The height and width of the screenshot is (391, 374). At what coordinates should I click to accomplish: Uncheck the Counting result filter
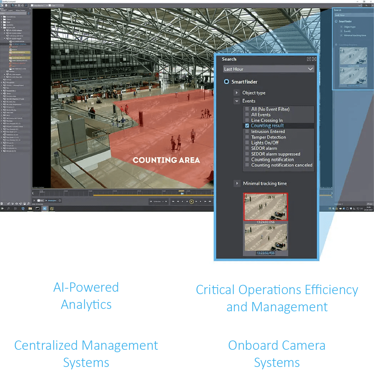(247, 125)
